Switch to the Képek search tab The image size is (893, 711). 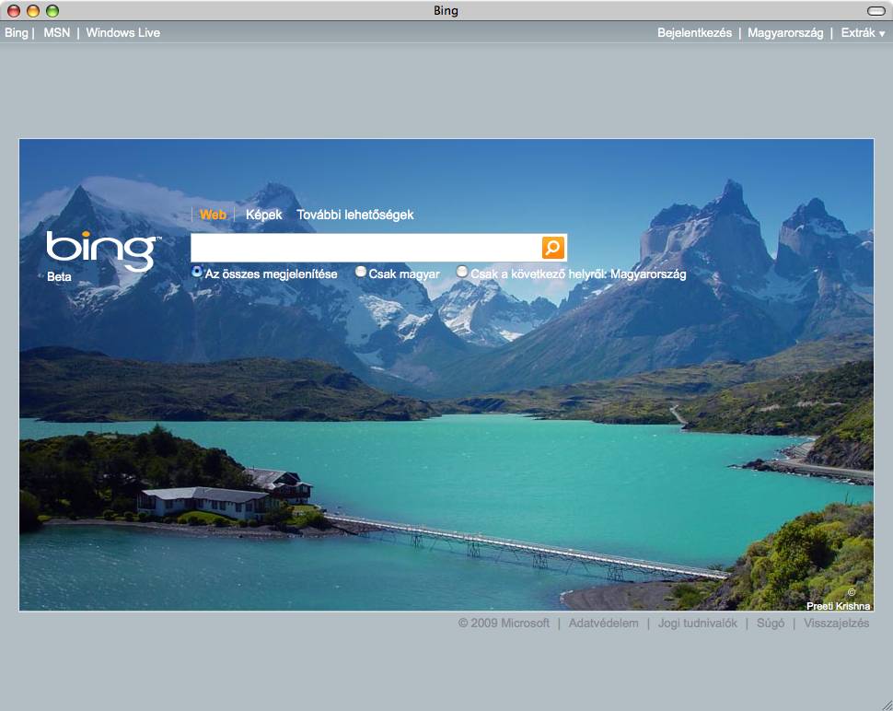tap(263, 215)
